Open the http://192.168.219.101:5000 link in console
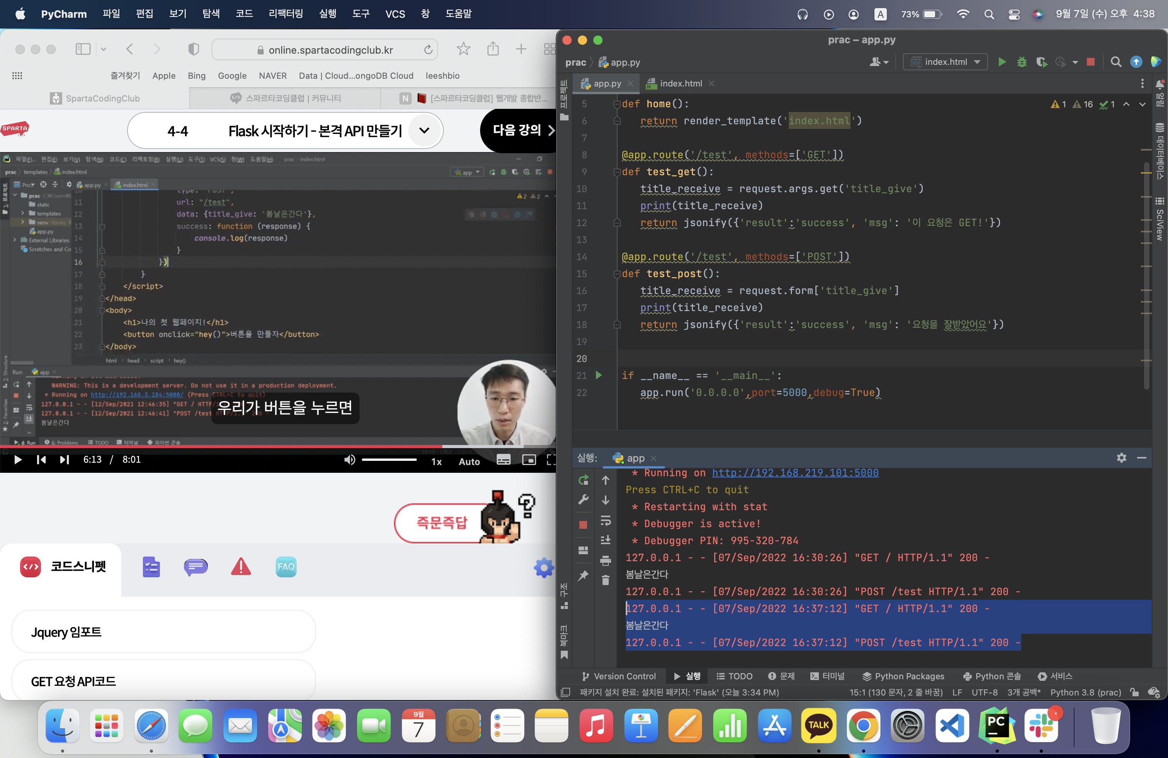1168x758 pixels. pos(795,473)
